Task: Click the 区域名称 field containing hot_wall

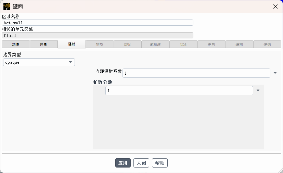Action: [98, 23]
